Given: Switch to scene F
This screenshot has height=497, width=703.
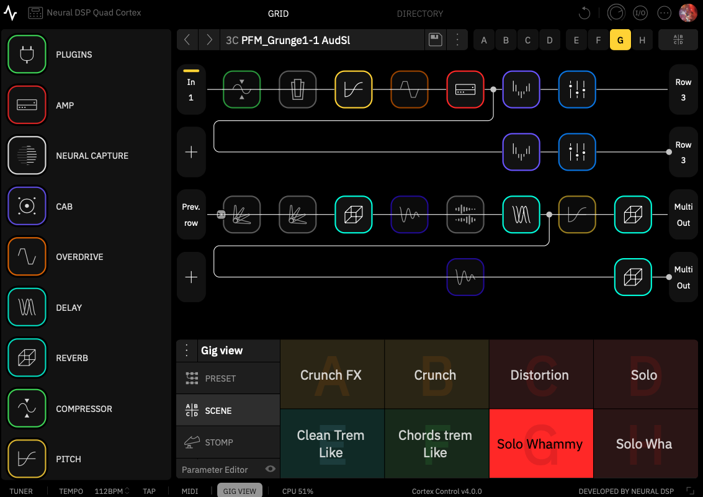Looking at the screenshot, I should point(598,40).
